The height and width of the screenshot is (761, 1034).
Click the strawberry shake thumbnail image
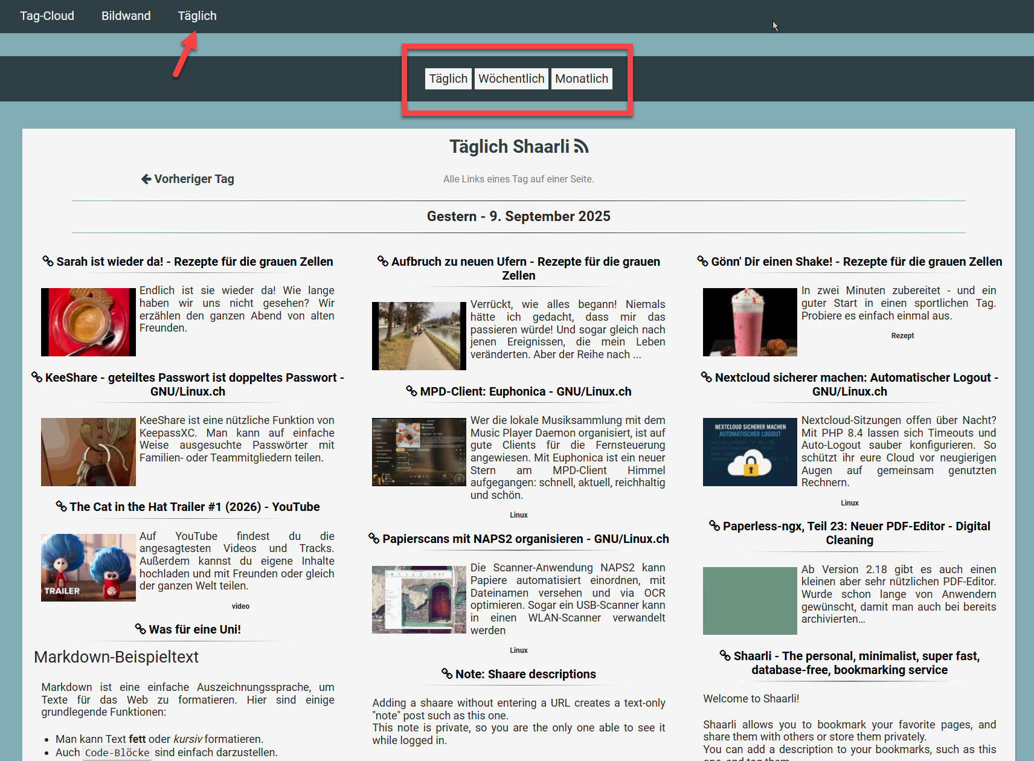pos(750,322)
